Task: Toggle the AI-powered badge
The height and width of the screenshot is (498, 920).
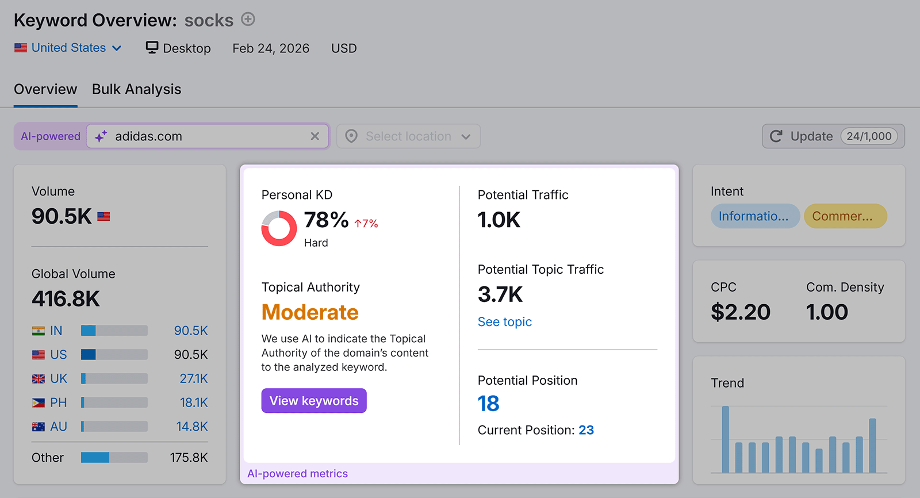Action: pyautogui.click(x=50, y=136)
